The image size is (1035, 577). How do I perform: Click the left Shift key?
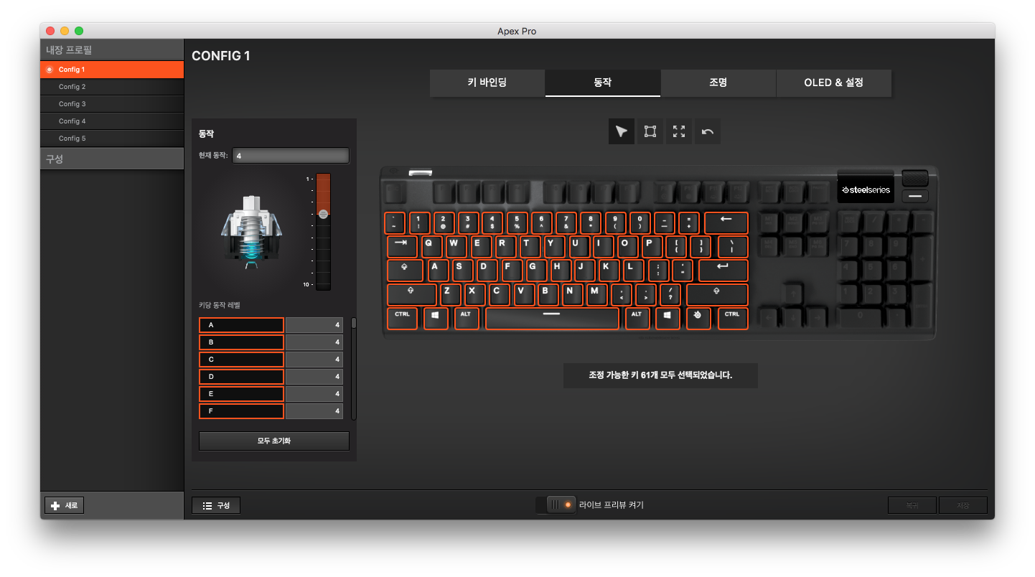pos(411,294)
